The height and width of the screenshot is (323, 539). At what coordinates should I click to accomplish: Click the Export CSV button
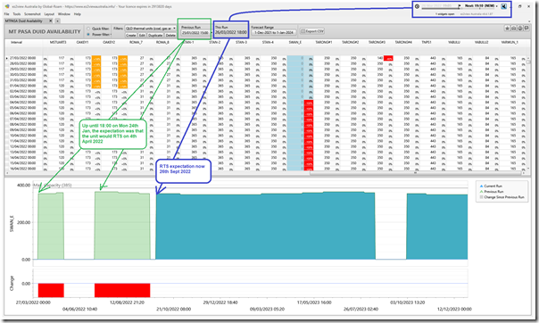[x=312, y=31]
